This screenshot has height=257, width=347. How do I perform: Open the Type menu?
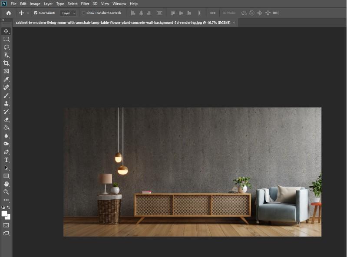60,4
